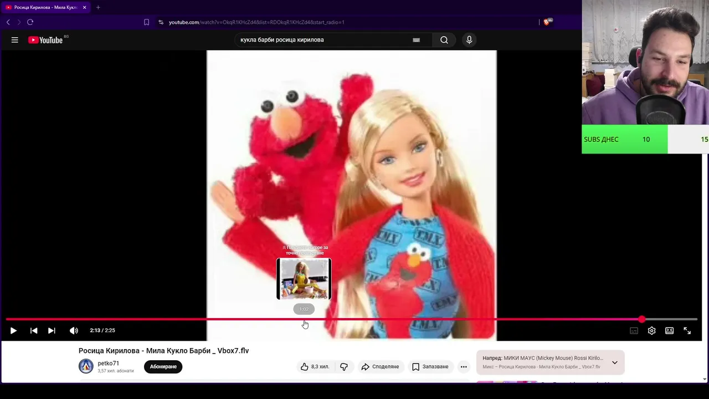Image resolution: width=709 pixels, height=399 pixels.
Task: Go forward with the browser forward arrow
Action: pos(19,22)
